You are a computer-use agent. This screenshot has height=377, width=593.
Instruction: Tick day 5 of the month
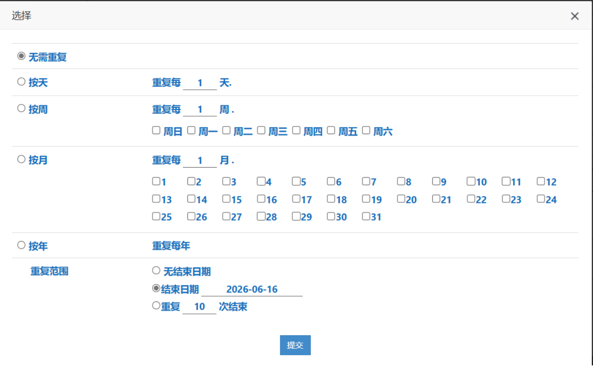[296, 181]
